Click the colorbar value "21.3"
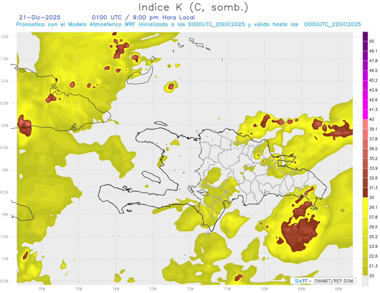Image resolution: width=380 pixels, height=293 pixels. pyautogui.click(x=373, y=266)
